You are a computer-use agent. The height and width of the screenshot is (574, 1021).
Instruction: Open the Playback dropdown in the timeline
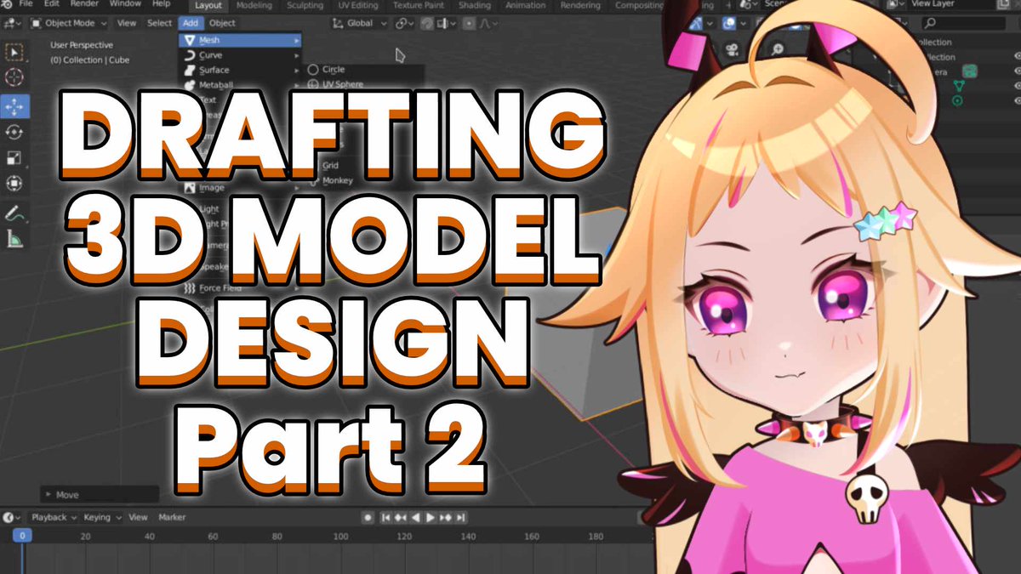(x=48, y=516)
